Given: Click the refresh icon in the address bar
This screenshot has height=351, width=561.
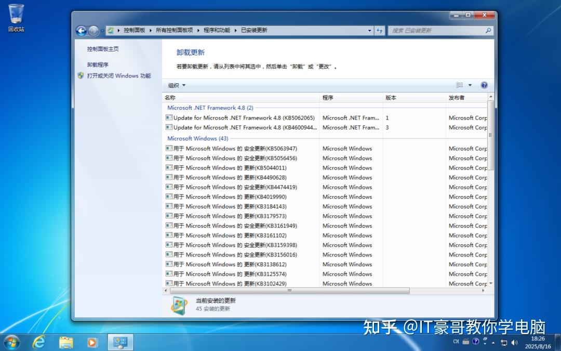Looking at the screenshot, I should [x=380, y=31].
